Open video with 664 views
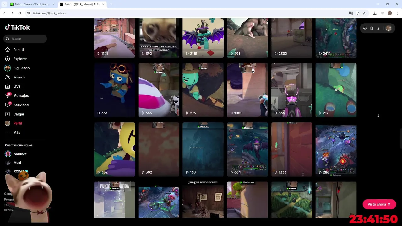The image size is (402, 226). (x=247, y=149)
